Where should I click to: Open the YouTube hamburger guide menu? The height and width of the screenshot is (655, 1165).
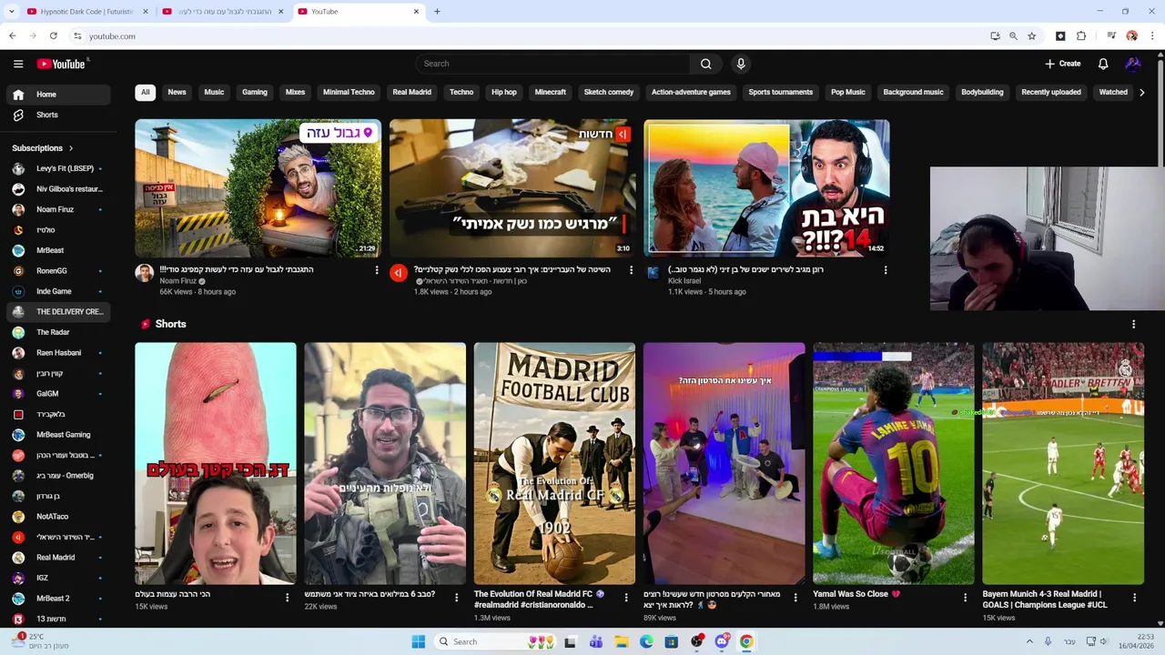click(18, 64)
